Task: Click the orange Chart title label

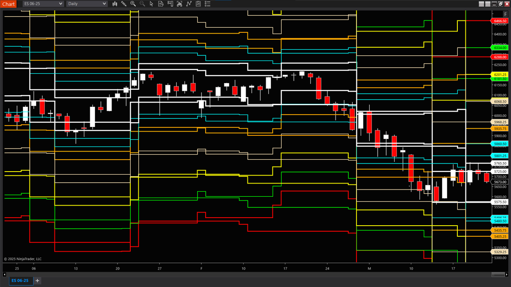Action: pyautogui.click(x=9, y=4)
